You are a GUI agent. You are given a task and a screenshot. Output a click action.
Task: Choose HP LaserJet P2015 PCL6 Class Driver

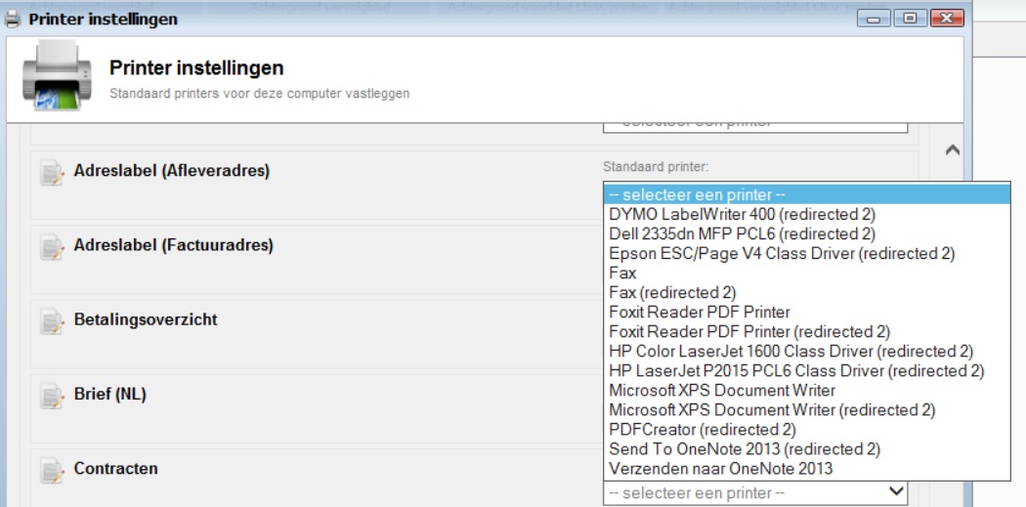pyautogui.click(x=795, y=370)
